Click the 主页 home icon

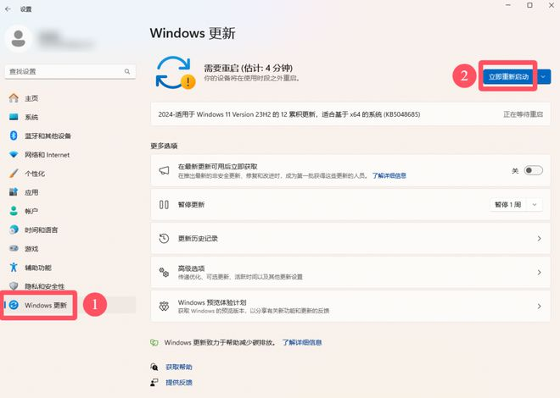tap(14, 98)
